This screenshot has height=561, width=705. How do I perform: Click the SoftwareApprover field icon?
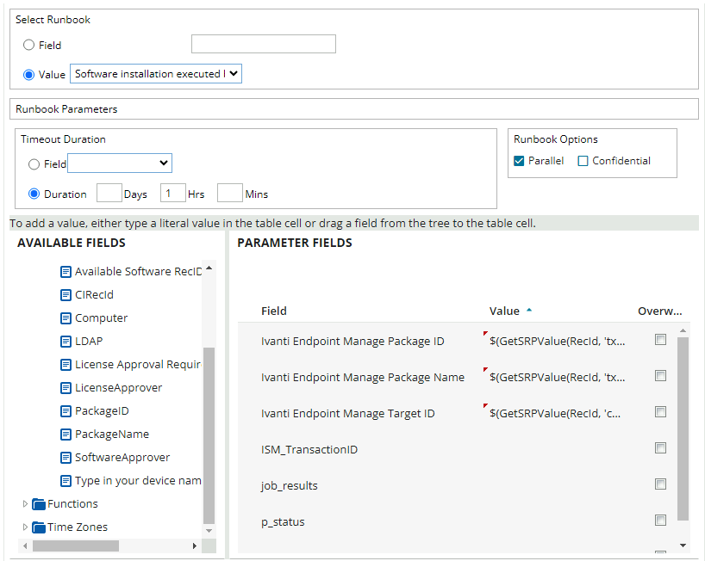coord(66,458)
